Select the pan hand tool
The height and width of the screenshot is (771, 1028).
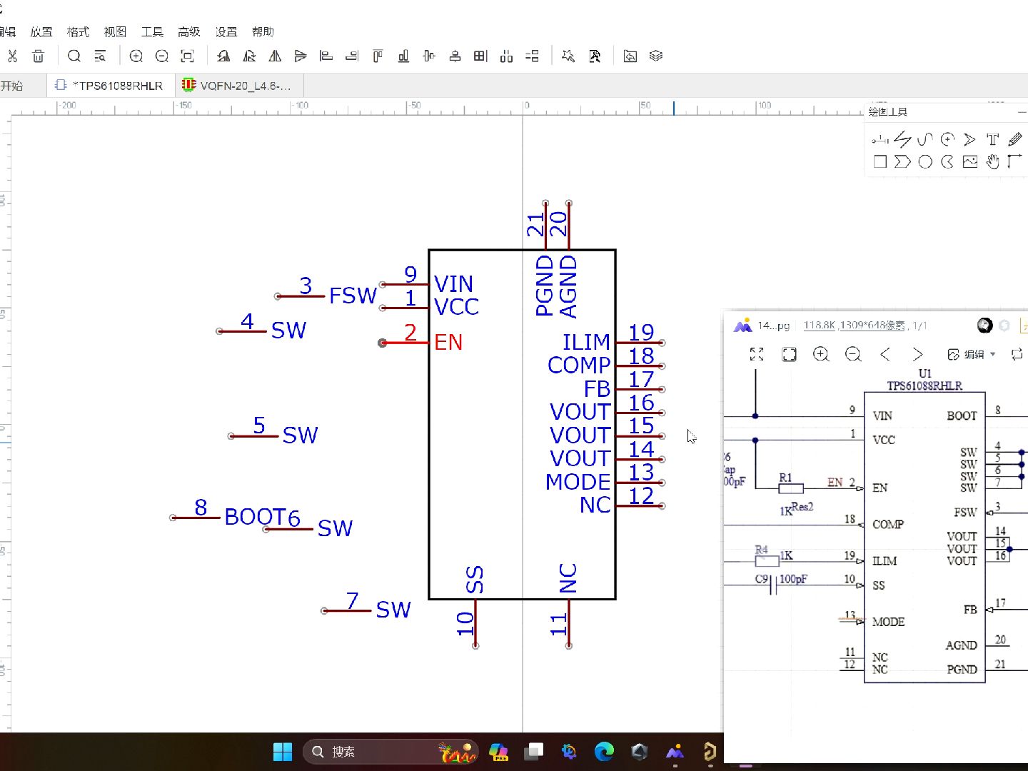992,162
